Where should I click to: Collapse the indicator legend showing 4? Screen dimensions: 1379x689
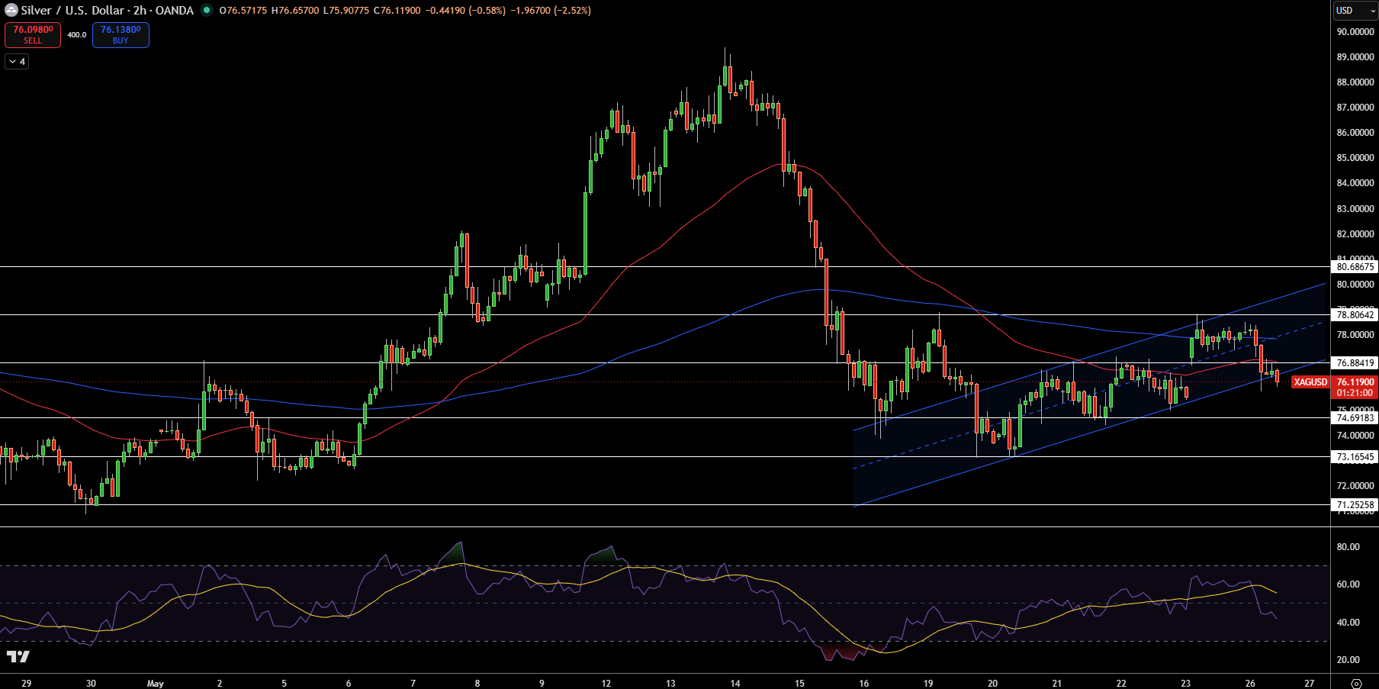pos(17,62)
